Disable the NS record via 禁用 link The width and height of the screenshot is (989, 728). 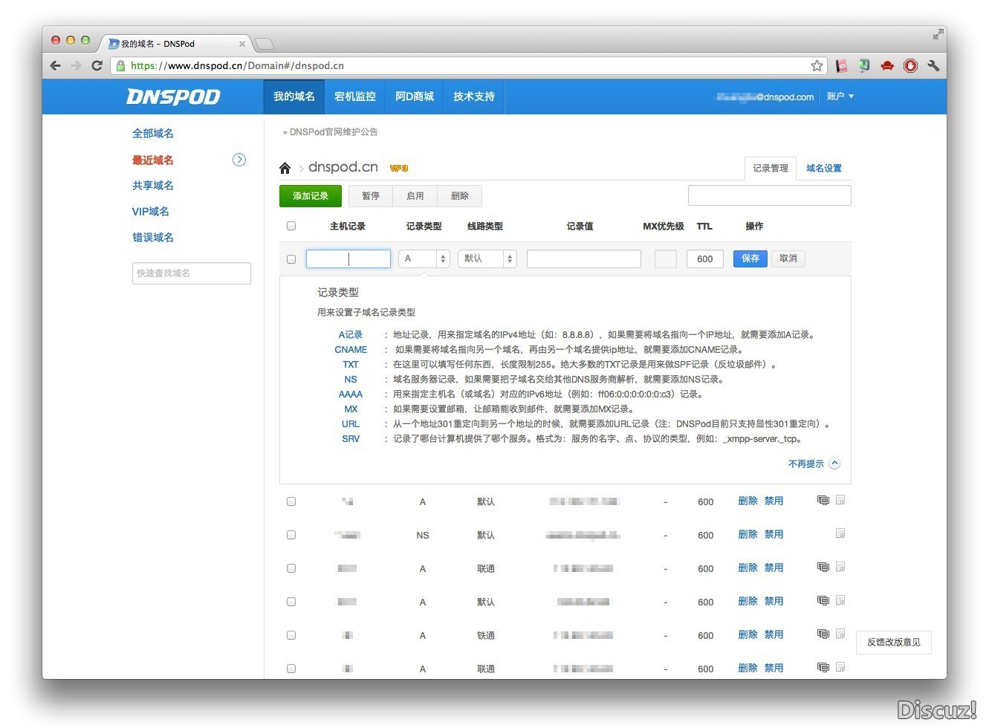click(774, 534)
